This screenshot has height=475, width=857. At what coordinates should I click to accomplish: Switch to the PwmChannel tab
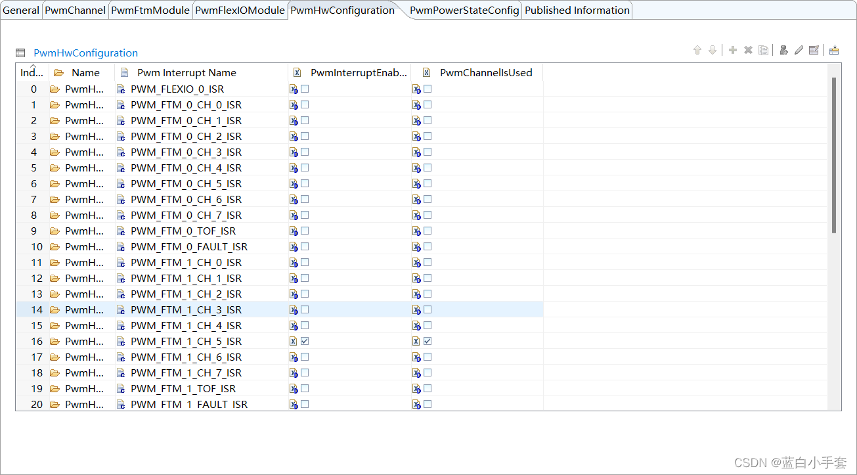point(75,11)
